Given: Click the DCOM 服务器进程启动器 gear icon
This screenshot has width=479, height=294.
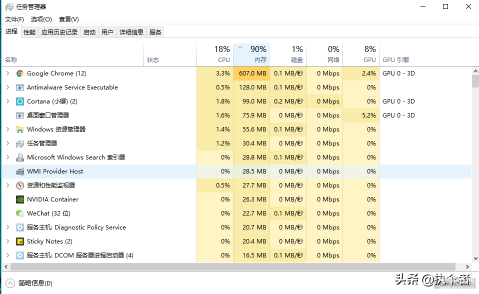Looking at the screenshot, I should point(20,255).
